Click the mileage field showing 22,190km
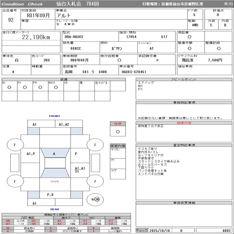 click(x=36, y=37)
